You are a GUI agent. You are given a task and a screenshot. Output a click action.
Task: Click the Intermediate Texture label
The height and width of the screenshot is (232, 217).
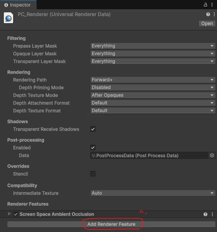[x=36, y=193]
